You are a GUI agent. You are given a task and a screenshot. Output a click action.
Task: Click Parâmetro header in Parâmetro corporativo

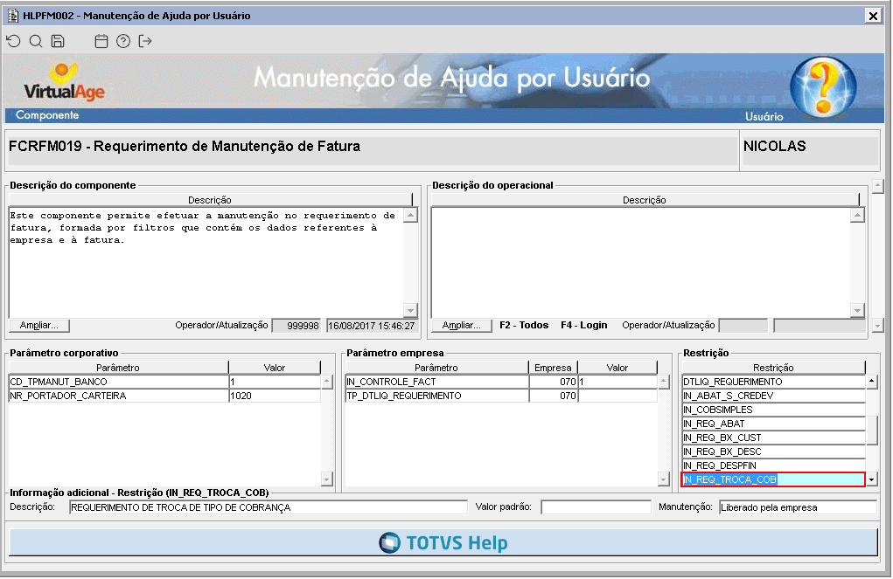point(118,368)
